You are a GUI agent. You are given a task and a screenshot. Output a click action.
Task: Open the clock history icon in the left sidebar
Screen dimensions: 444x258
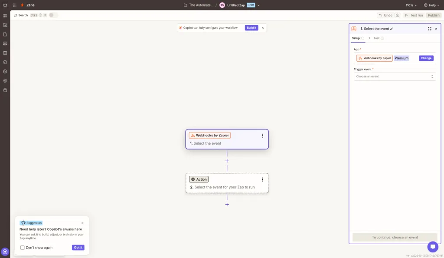click(5, 62)
